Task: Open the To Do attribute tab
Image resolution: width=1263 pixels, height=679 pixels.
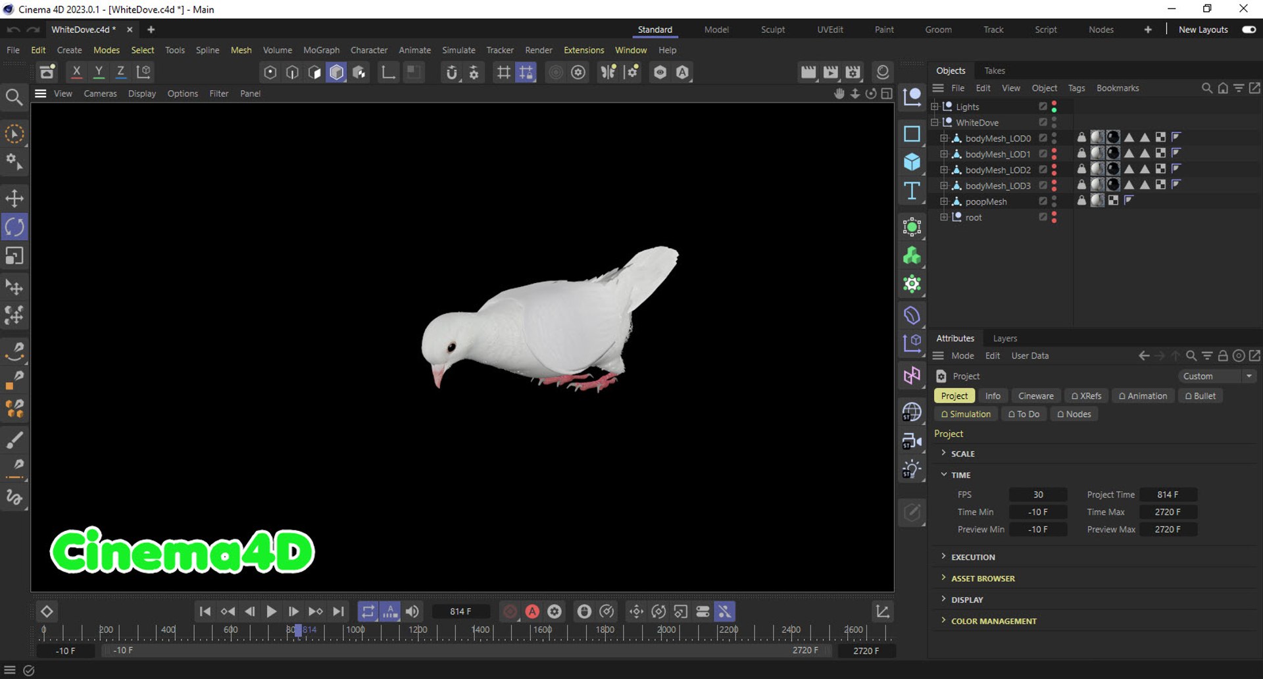Action: (x=1024, y=415)
